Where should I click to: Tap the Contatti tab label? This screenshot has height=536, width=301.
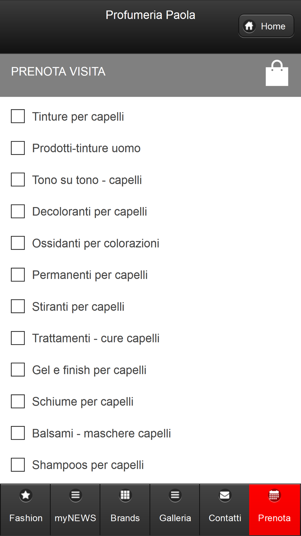tap(225, 518)
